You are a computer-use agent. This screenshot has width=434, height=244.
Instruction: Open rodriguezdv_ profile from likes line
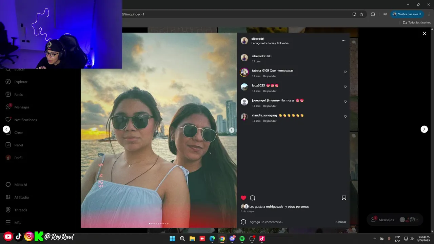click(275, 207)
